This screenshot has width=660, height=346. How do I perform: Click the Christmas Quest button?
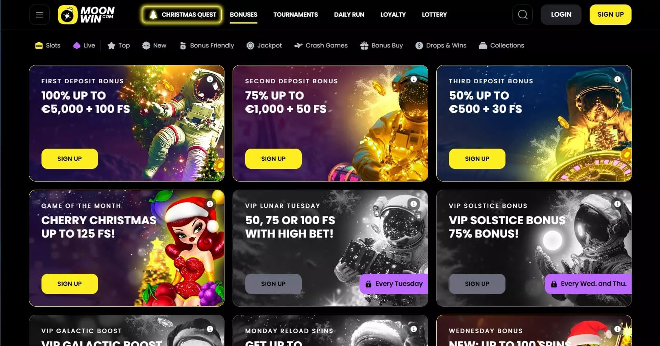(182, 15)
